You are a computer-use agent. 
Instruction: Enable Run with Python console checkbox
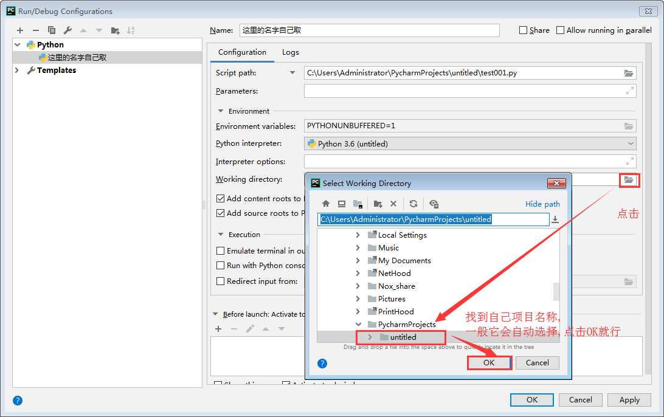(220, 266)
